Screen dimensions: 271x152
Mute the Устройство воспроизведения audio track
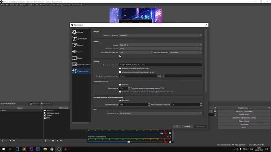point(166,142)
